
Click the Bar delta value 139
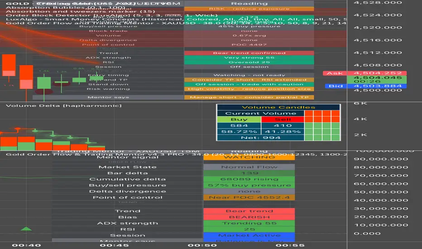249,173
